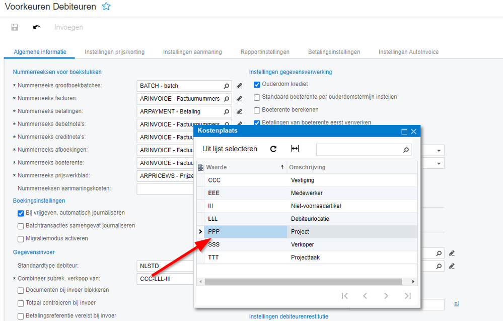Click grid settings icon beside Waarde header

[200, 167]
